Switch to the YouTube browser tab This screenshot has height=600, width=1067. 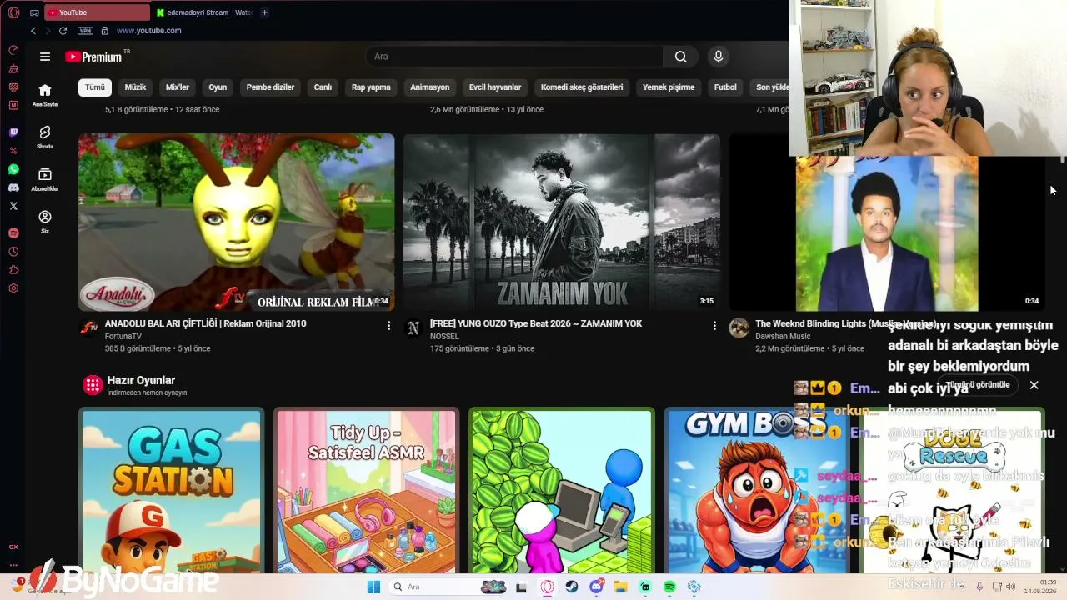(98, 12)
